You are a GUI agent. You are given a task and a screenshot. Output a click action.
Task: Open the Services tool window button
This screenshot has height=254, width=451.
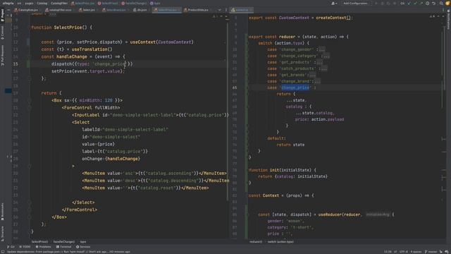(x=83, y=247)
